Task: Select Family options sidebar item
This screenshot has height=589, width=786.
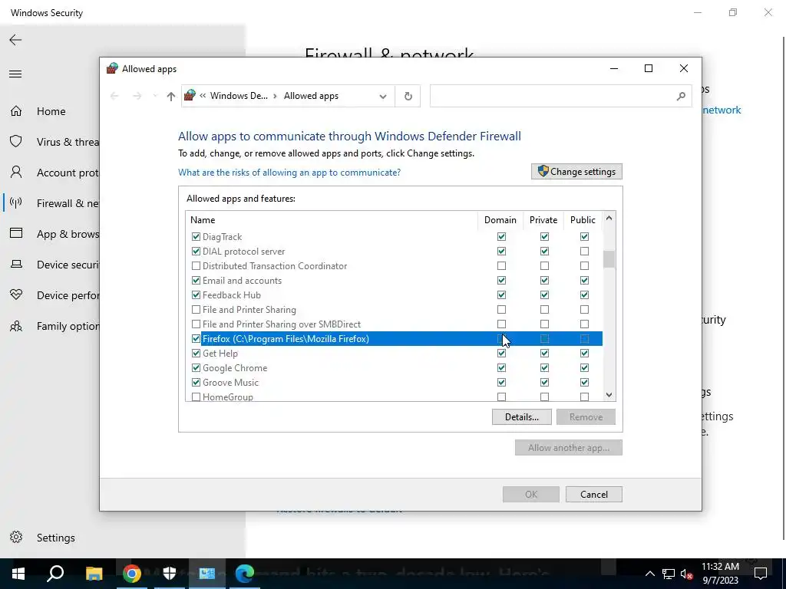Action: tap(68, 326)
